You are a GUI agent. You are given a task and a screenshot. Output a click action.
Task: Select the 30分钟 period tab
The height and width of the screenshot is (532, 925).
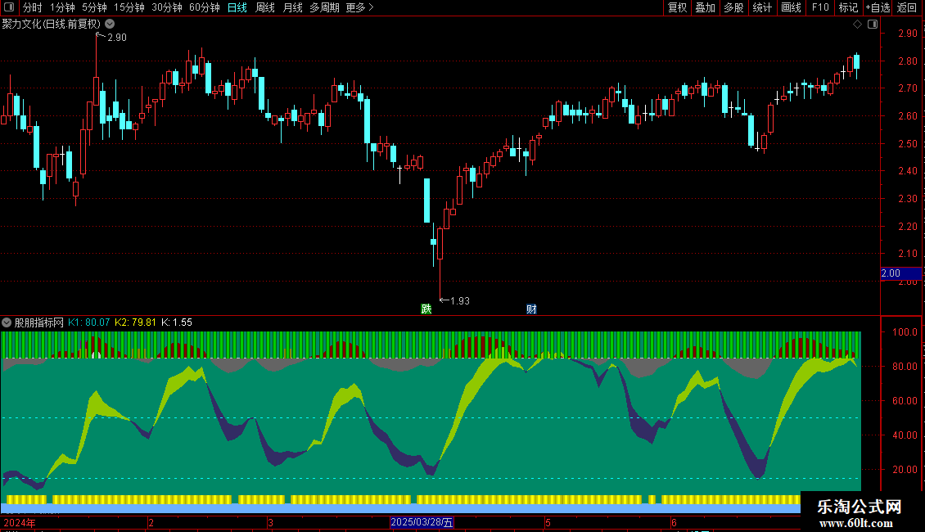pos(167,7)
